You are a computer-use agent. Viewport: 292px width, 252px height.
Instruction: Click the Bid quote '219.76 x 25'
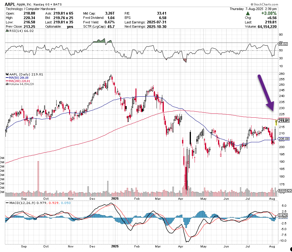pyautogui.click(x=63, y=18)
